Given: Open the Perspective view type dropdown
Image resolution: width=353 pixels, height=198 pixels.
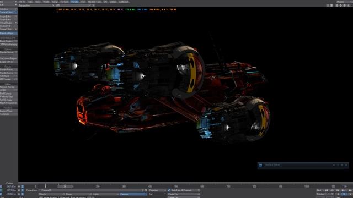Looking at the screenshot, I should coord(36,5).
